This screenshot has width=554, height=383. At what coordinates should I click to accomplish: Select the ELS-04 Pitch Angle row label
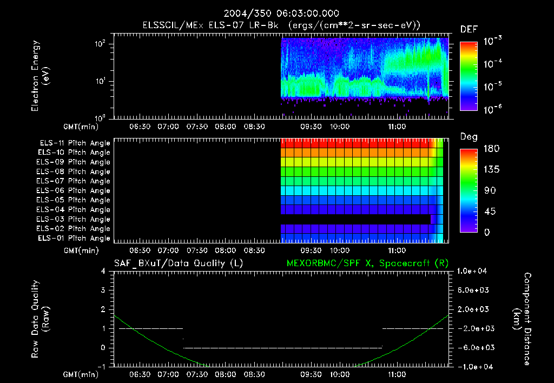74,209
